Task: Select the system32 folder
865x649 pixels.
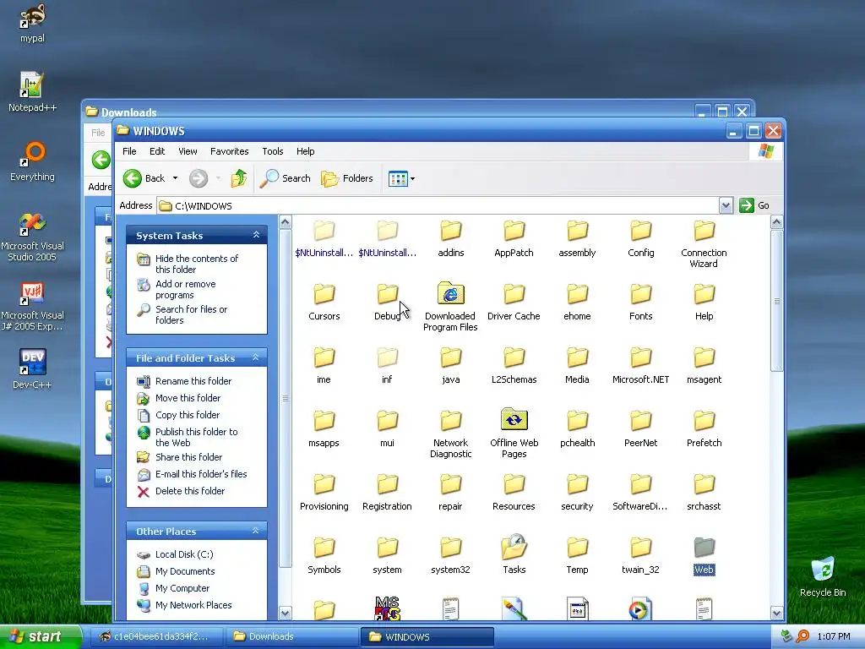Action: point(451,555)
